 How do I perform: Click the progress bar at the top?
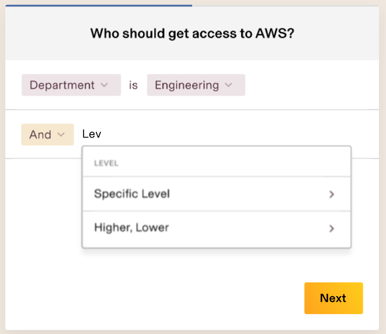(192, 5)
